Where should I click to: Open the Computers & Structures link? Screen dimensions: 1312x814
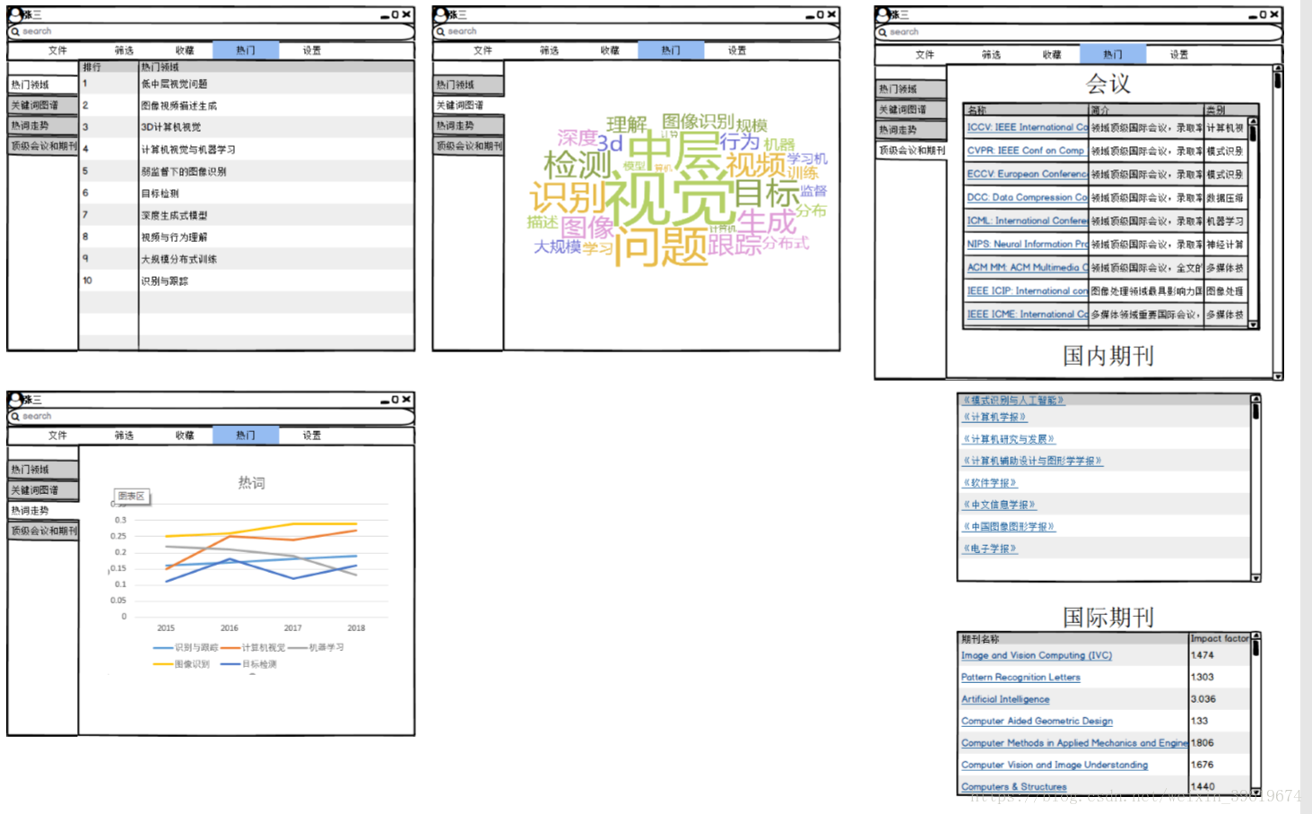coord(1014,786)
